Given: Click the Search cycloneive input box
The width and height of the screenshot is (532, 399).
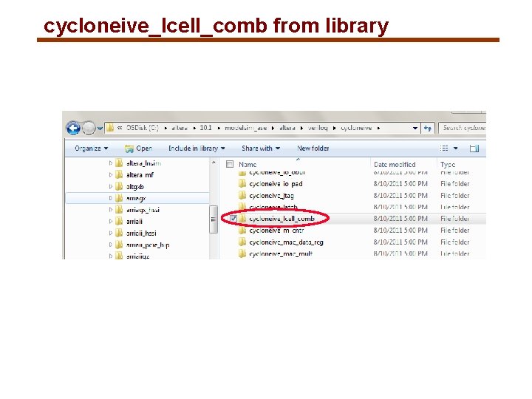Looking at the screenshot, I should [463, 128].
